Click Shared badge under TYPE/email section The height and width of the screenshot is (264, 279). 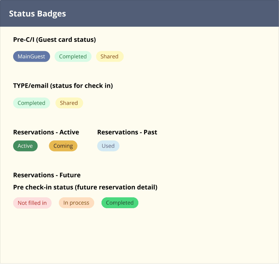(x=69, y=103)
